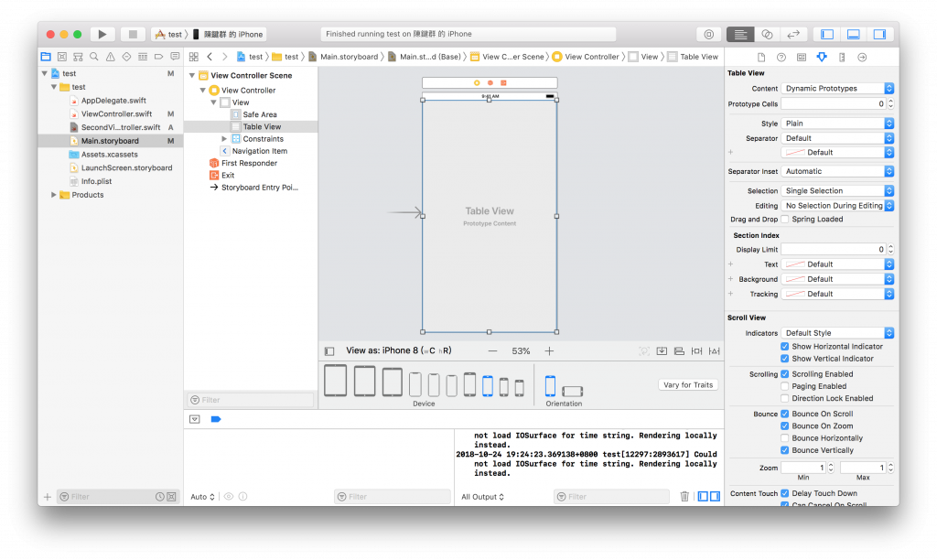Screen dimensions: 937x560
Task: Show the Project navigator folder icon
Action: pos(46,57)
